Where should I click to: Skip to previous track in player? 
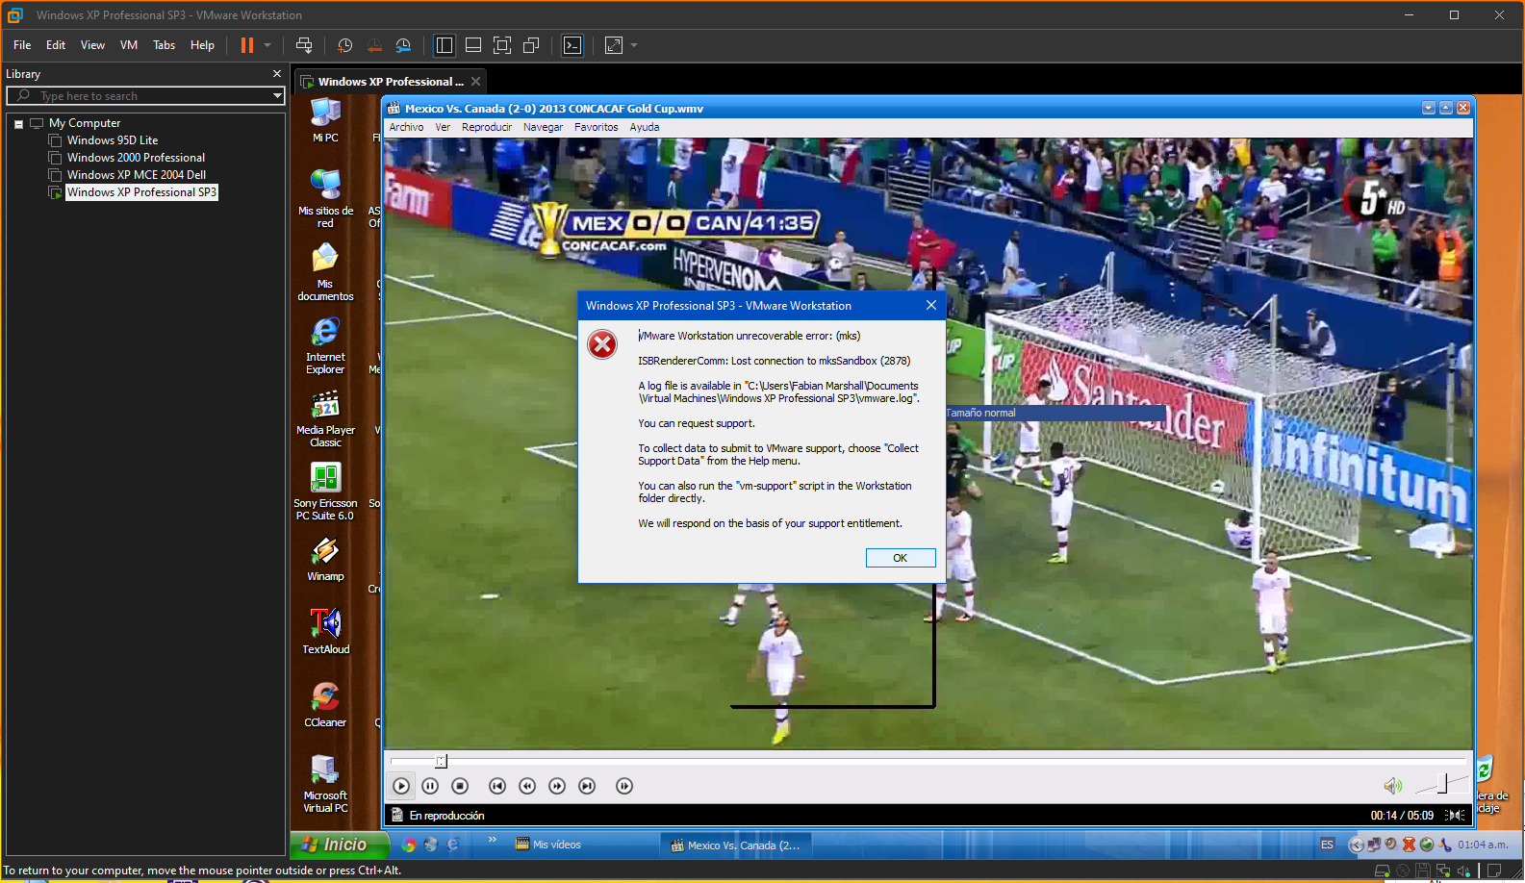[x=496, y=786]
